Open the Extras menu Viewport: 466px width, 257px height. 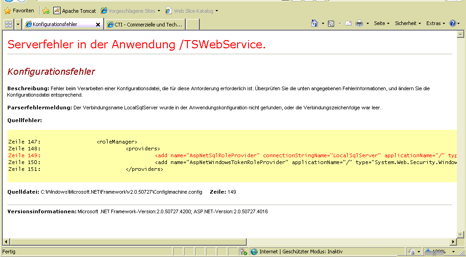coord(435,23)
